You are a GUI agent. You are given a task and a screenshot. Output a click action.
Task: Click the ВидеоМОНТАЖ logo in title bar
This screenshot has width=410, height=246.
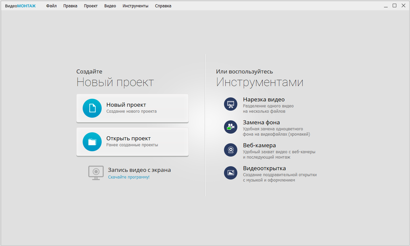pyautogui.click(x=20, y=6)
